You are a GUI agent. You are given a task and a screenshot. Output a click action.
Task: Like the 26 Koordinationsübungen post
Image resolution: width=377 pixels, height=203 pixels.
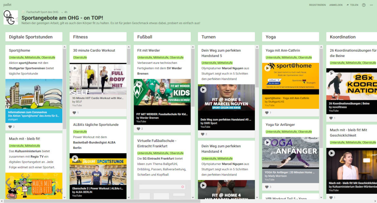pyautogui.click(x=331, y=118)
